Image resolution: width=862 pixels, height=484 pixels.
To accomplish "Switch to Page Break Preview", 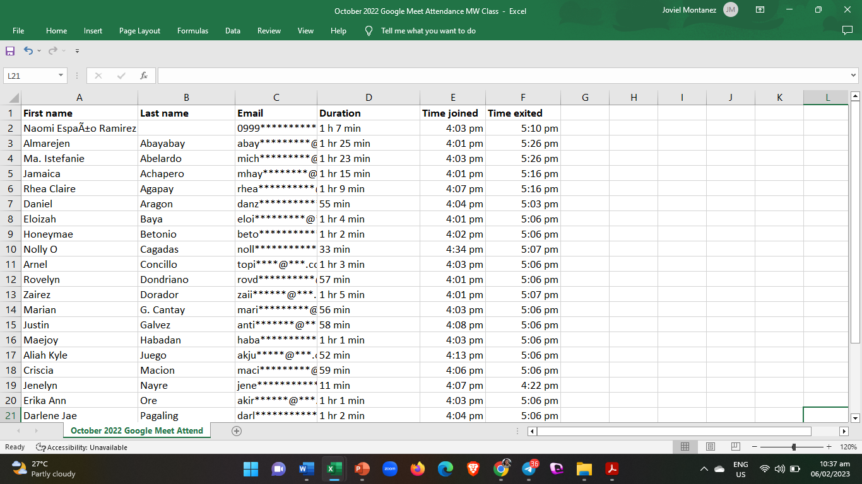I will click(x=735, y=447).
